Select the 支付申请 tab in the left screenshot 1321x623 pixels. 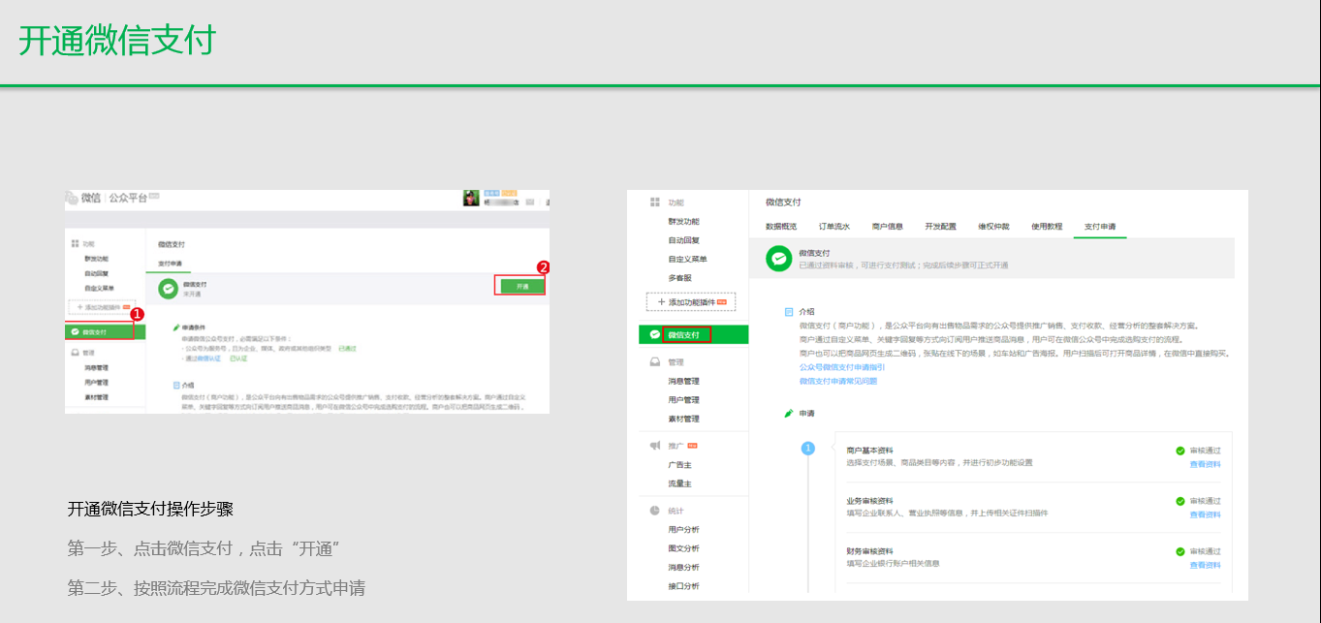click(170, 264)
